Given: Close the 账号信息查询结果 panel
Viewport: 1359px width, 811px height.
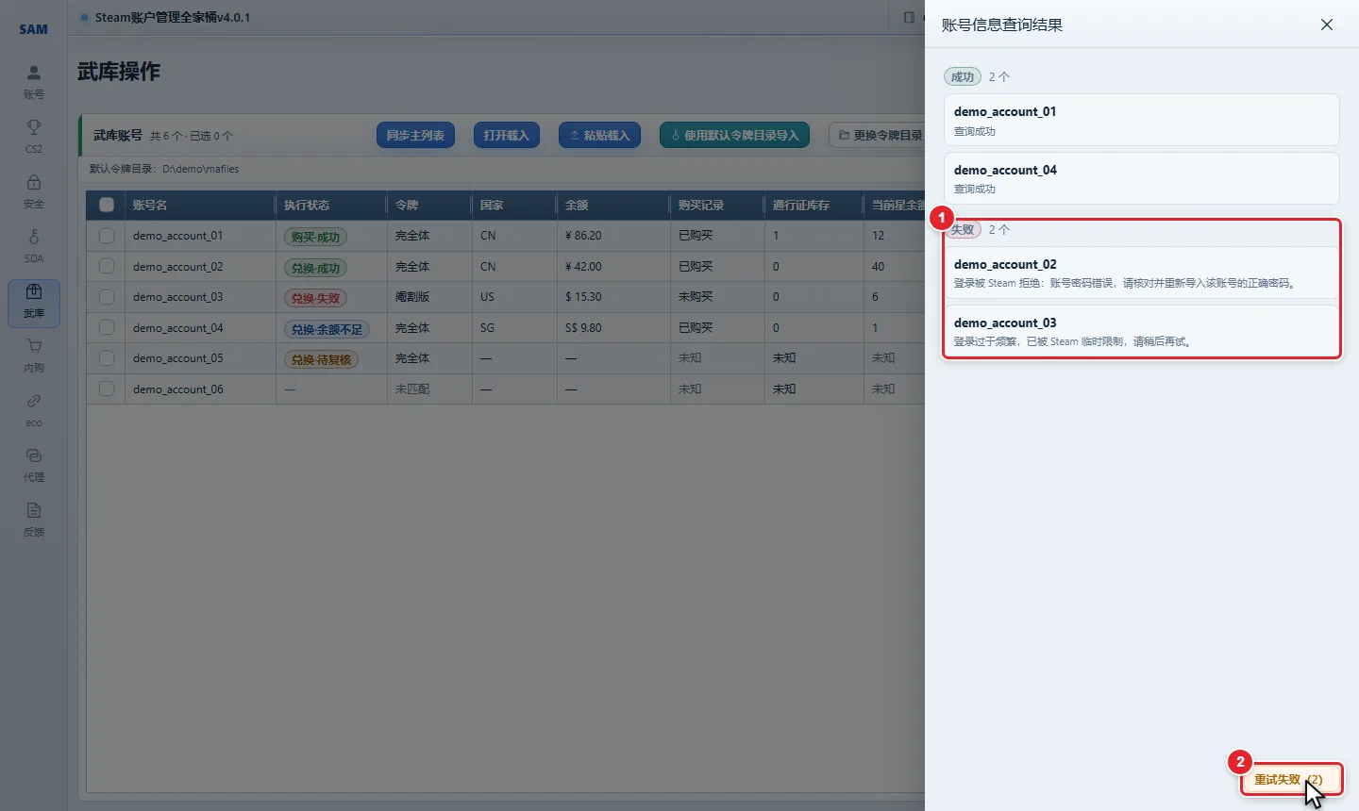Looking at the screenshot, I should click(x=1327, y=25).
